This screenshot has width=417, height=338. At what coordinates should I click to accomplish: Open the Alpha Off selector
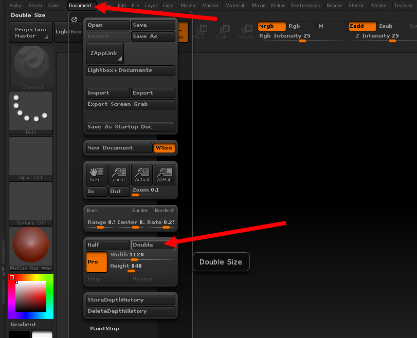[x=31, y=158]
